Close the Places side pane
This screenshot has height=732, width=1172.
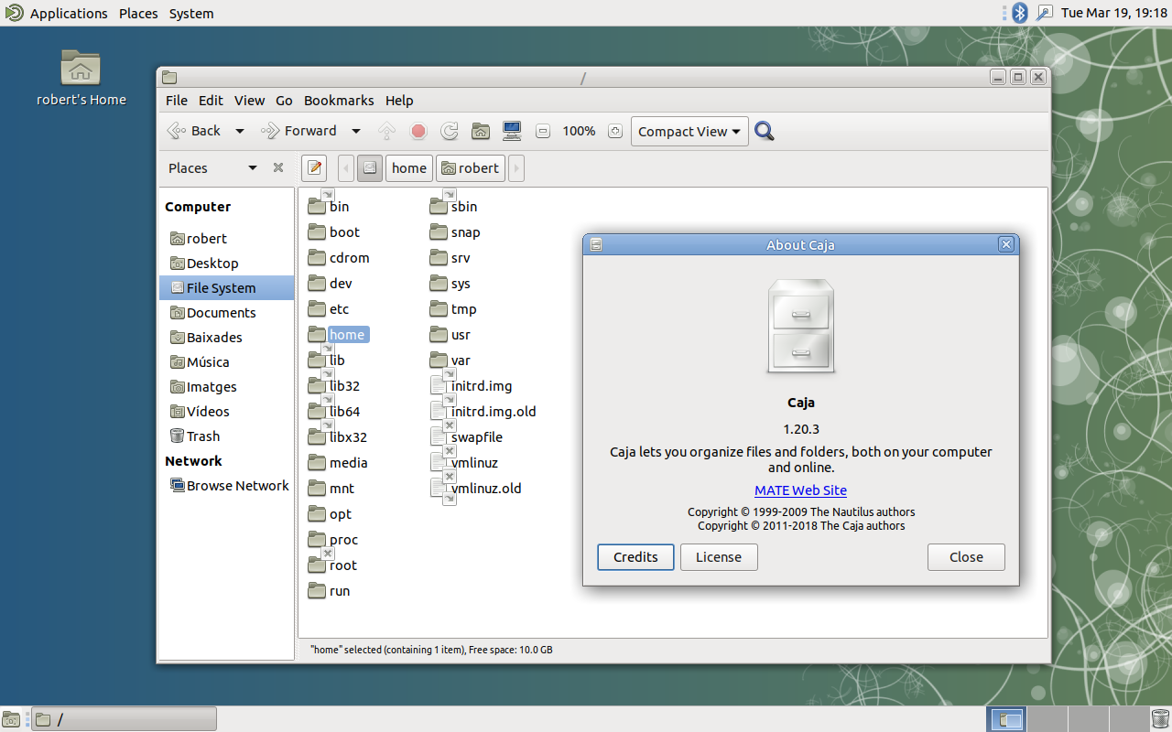click(x=278, y=167)
